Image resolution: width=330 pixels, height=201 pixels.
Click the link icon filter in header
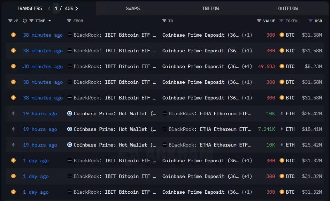pyautogui.click(x=16, y=21)
